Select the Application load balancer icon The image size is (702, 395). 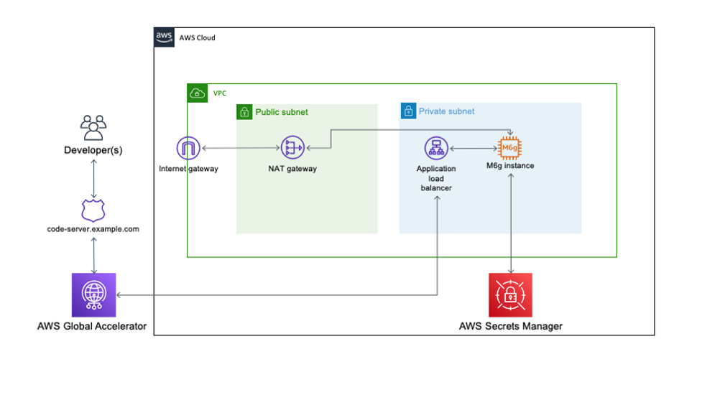(x=436, y=148)
